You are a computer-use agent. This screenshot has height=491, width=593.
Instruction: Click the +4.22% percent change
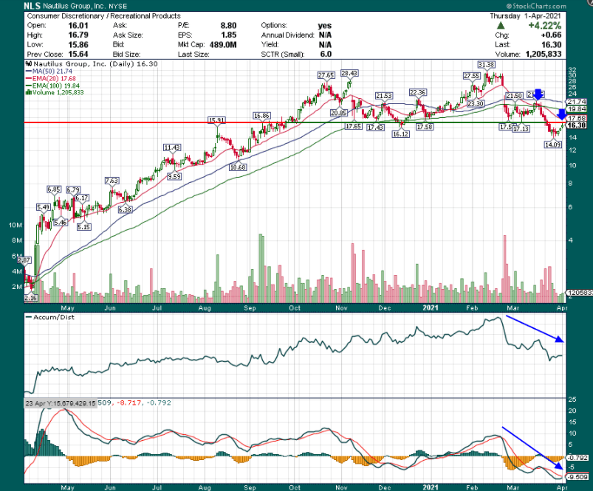click(544, 26)
